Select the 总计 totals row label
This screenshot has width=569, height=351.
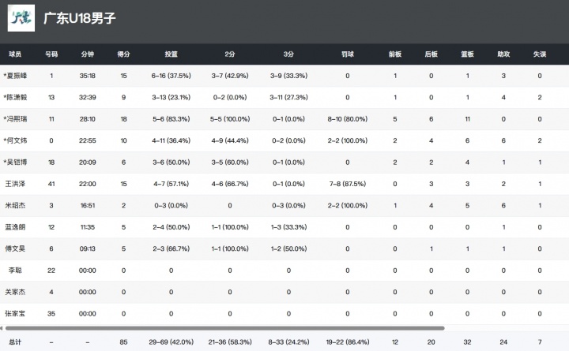pos(15,342)
